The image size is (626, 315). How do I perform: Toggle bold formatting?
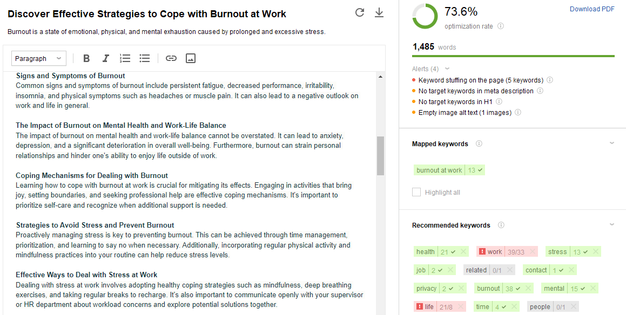(86, 59)
